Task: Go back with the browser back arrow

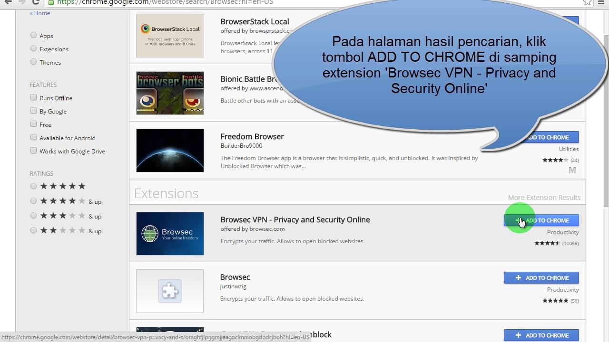Action: point(8,2)
